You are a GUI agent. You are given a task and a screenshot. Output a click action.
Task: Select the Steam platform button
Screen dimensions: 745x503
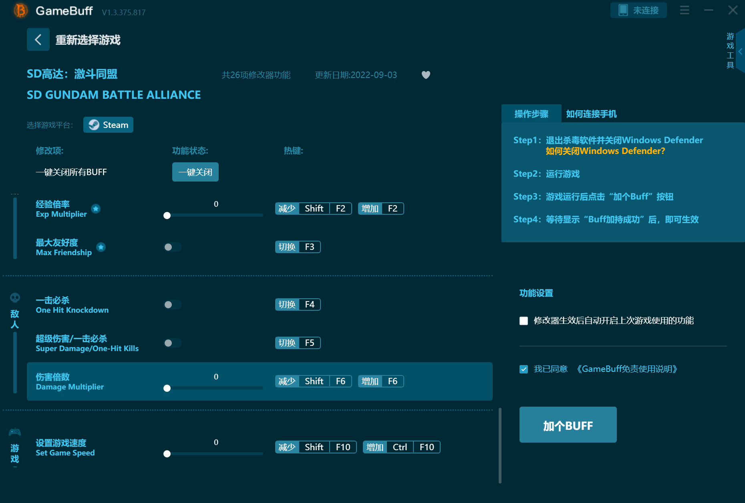[x=108, y=125]
